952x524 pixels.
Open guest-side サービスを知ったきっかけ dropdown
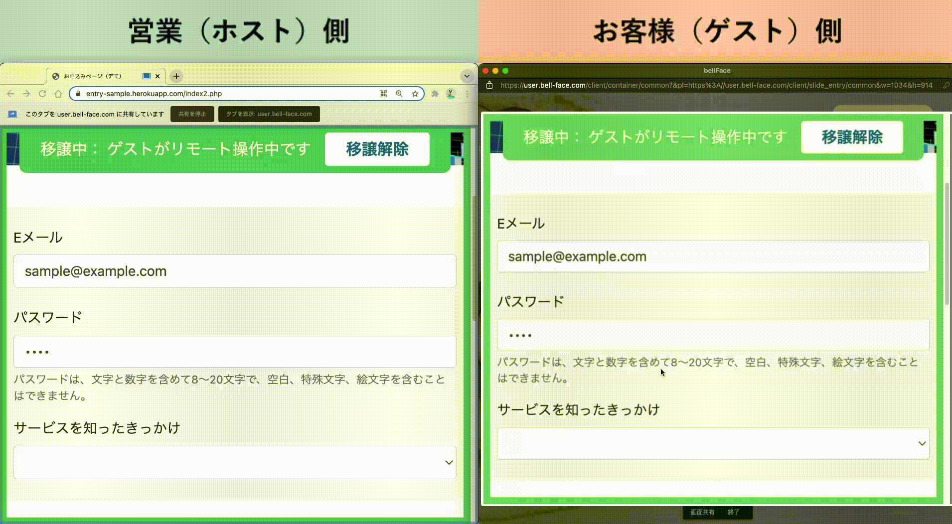(x=713, y=443)
